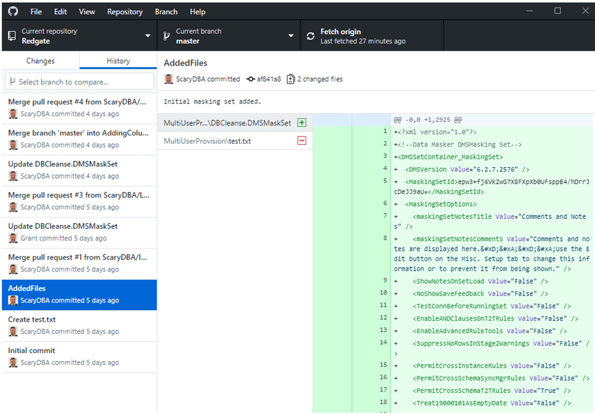Focus the Select branch to compare field
The width and height of the screenshot is (595, 414).
[79, 82]
